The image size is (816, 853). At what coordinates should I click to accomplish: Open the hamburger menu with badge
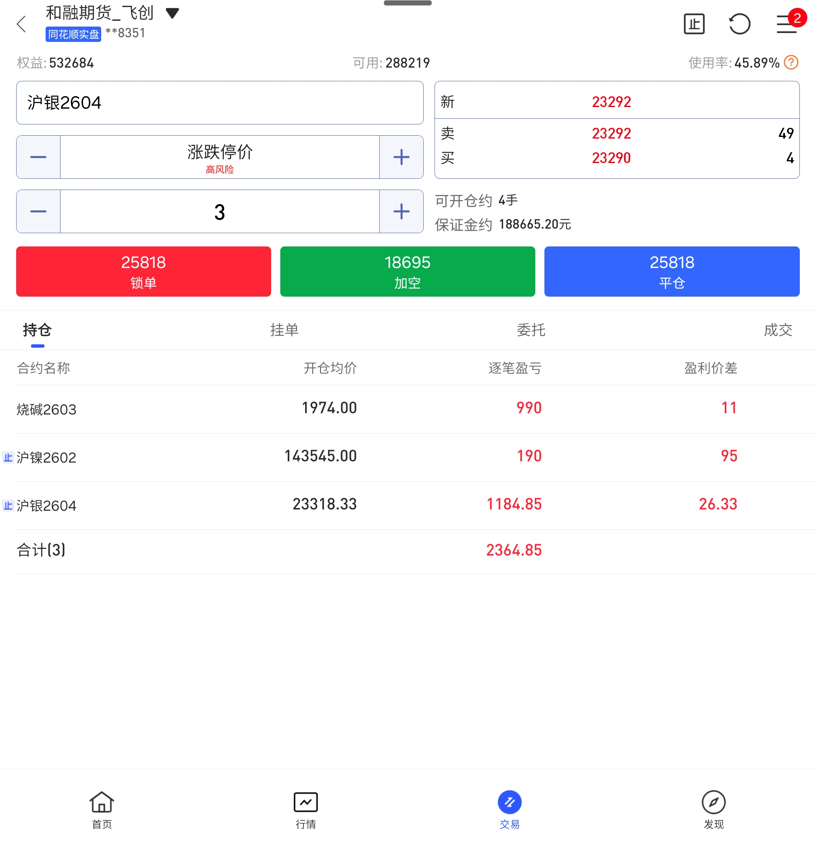(787, 24)
